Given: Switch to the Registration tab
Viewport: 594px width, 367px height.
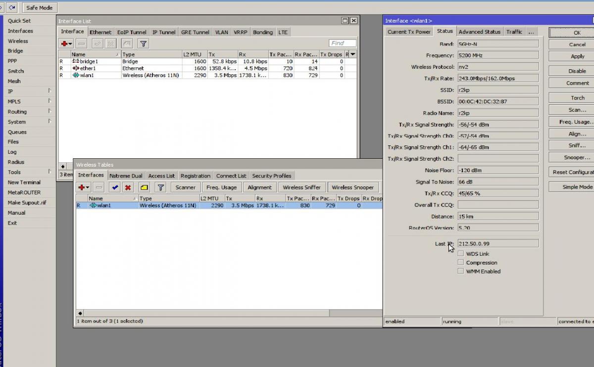Looking at the screenshot, I should pos(195,176).
